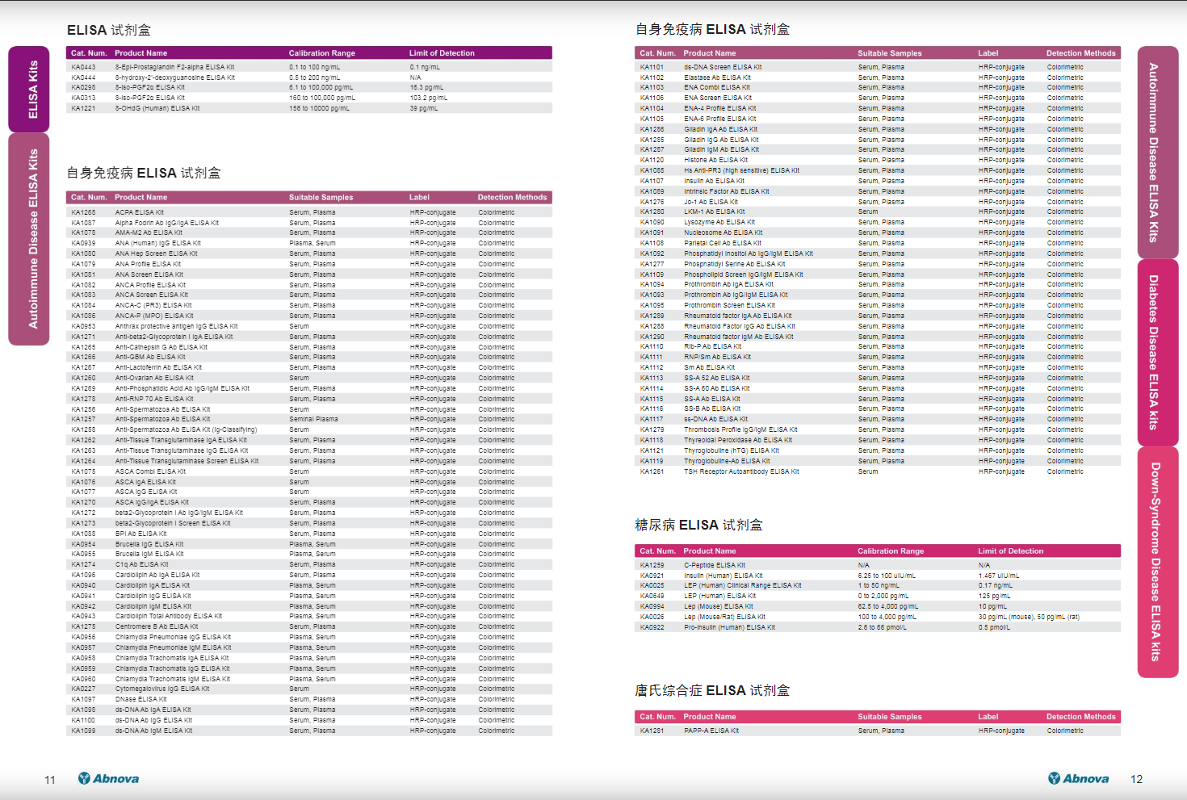Click the 唐氏综合征 ELISA 试剂盒 section heading
This screenshot has width=1187, height=800.
712,690
